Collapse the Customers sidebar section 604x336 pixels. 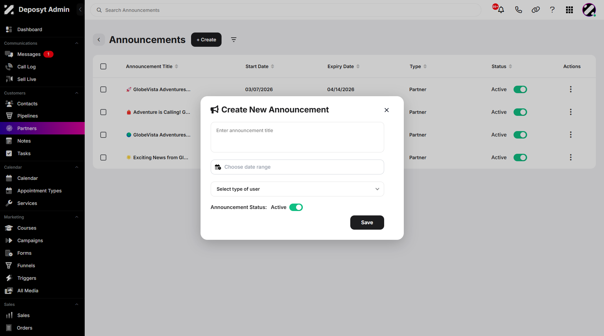pos(77,93)
